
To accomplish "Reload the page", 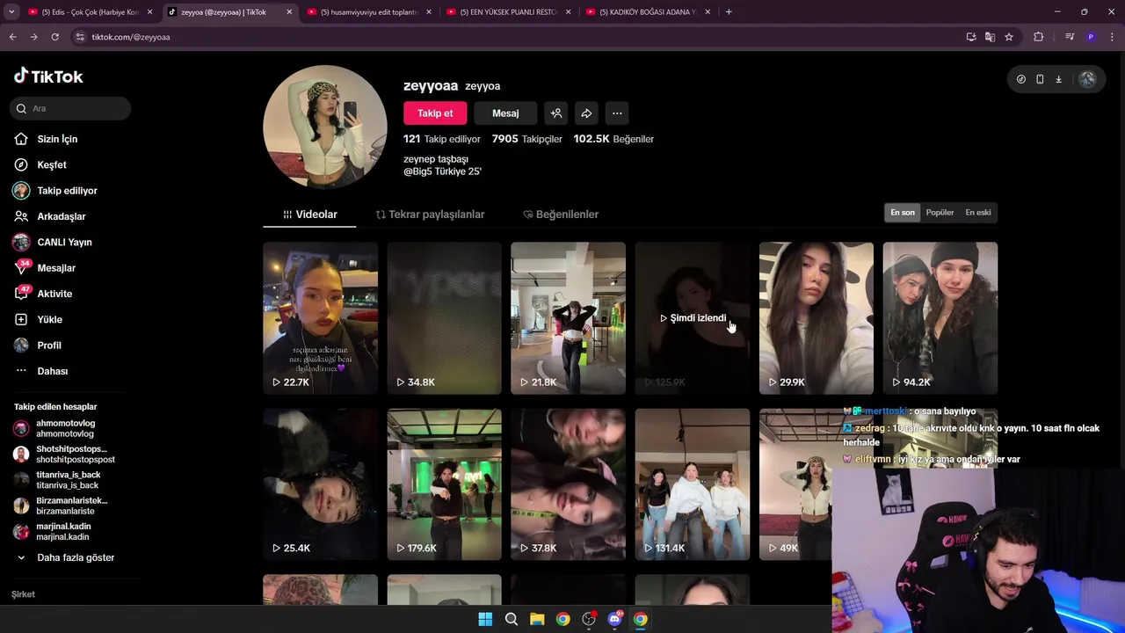I will tap(54, 37).
